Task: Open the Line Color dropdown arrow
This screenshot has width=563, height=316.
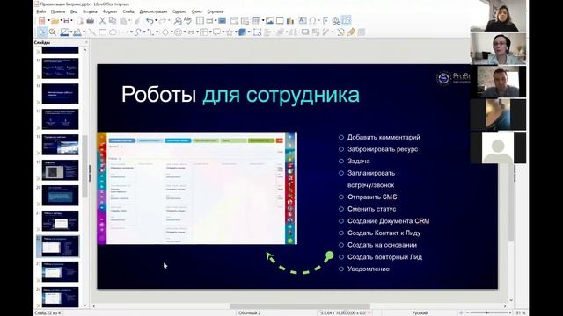Action: pos(71,32)
